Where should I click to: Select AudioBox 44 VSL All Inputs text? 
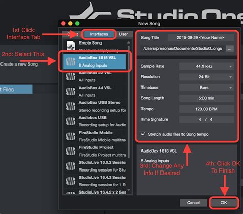[x=87, y=95]
